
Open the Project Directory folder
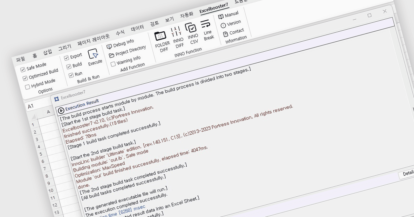[x=127, y=51]
